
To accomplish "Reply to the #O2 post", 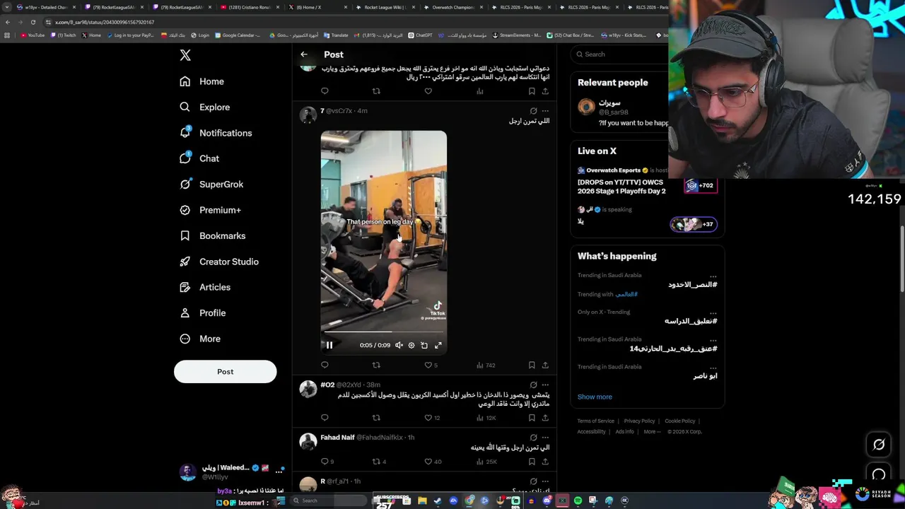I will click(x=325, y=418).
